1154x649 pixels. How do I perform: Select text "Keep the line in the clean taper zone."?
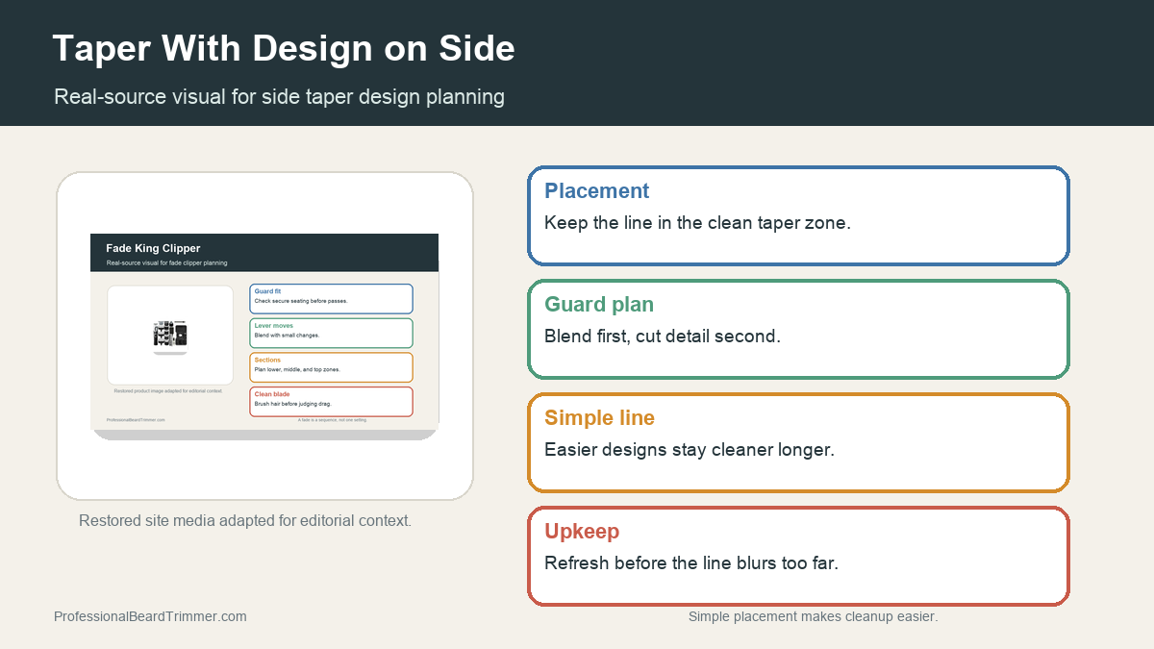click(x=697, y=222)
